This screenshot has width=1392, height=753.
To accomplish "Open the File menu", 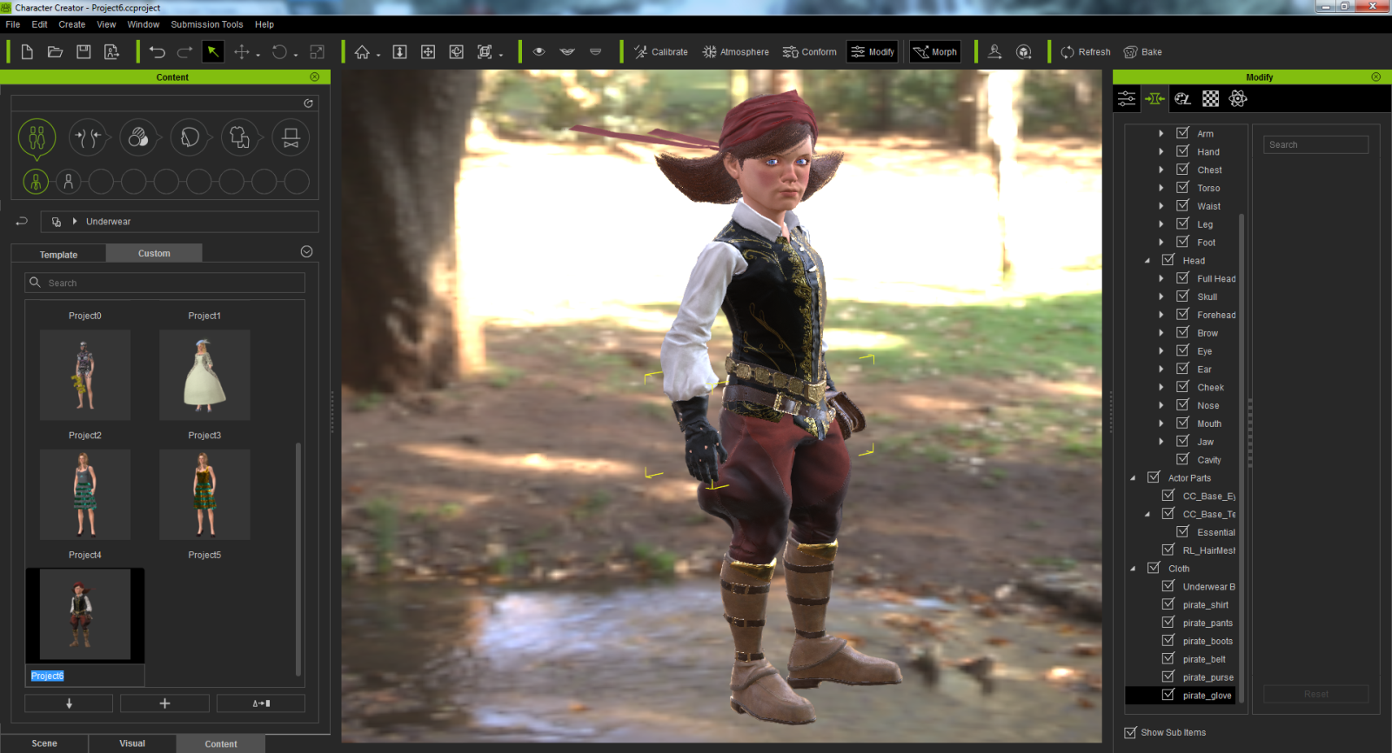I will coord(13,24).
